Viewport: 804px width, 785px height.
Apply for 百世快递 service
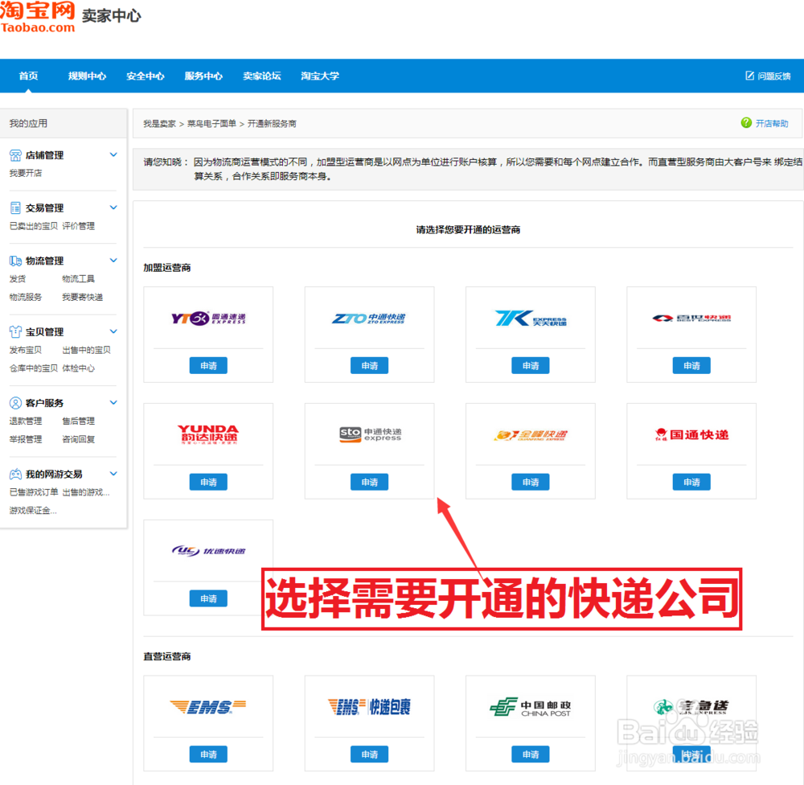(691, 365)
